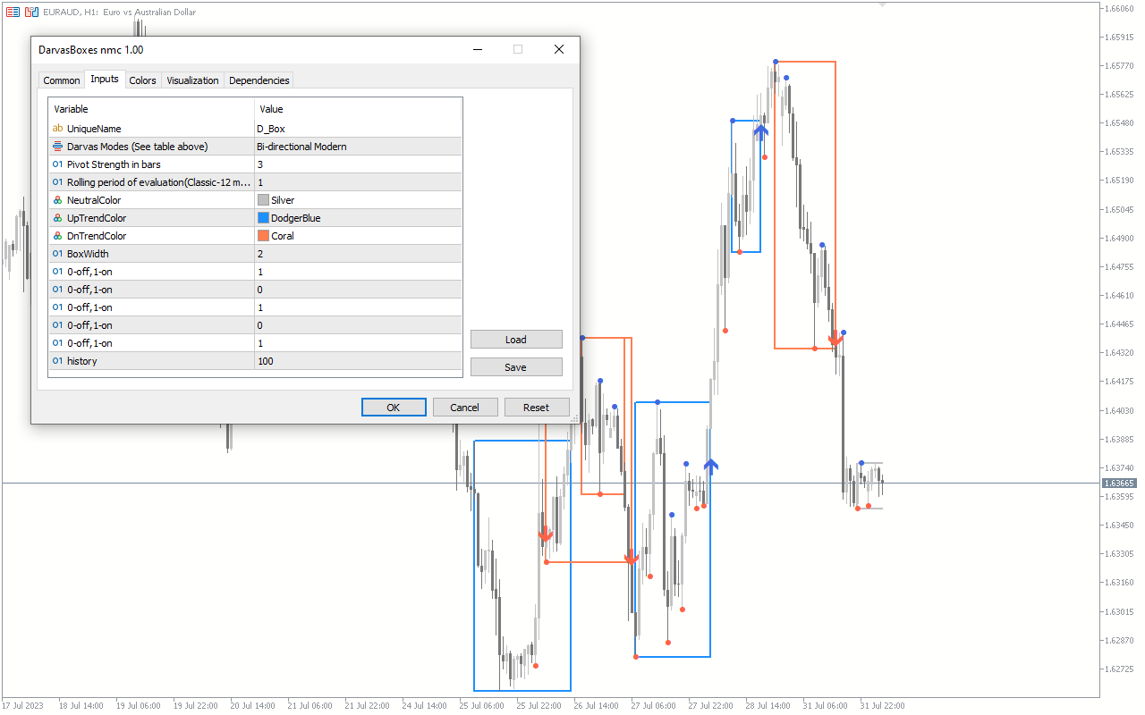Click the Reset button

point(537,407)
